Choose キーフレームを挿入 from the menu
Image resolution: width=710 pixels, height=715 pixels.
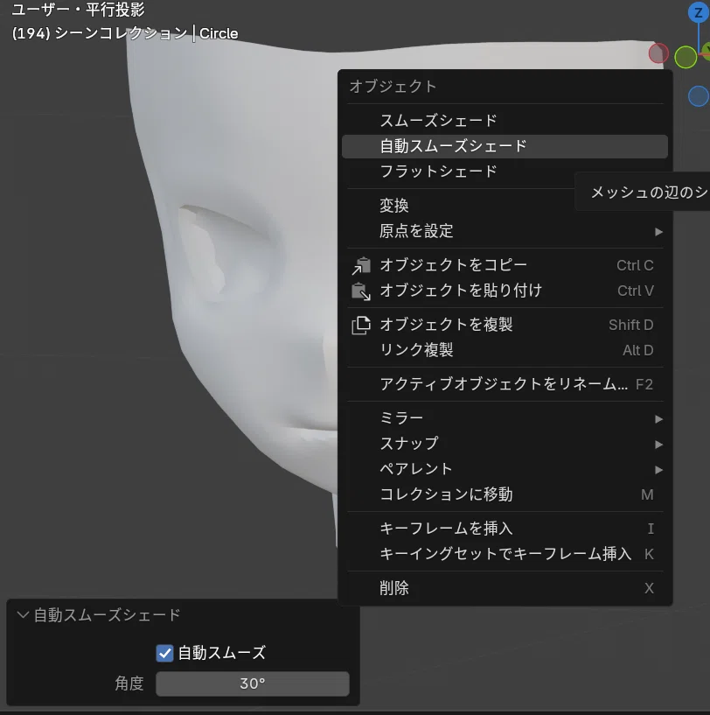[505, 529]
